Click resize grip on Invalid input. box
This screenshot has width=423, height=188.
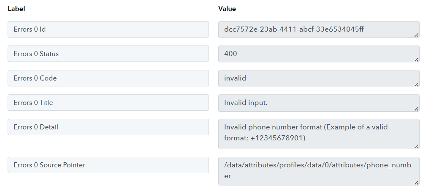point(417,109)
